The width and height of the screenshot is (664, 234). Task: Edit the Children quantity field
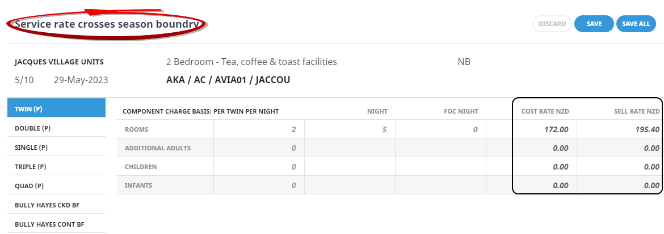pyautogui.click(x=259, y=167)
